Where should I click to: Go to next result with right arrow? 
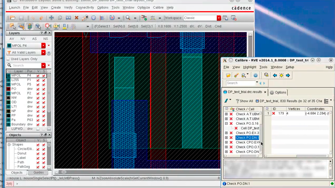288,75
